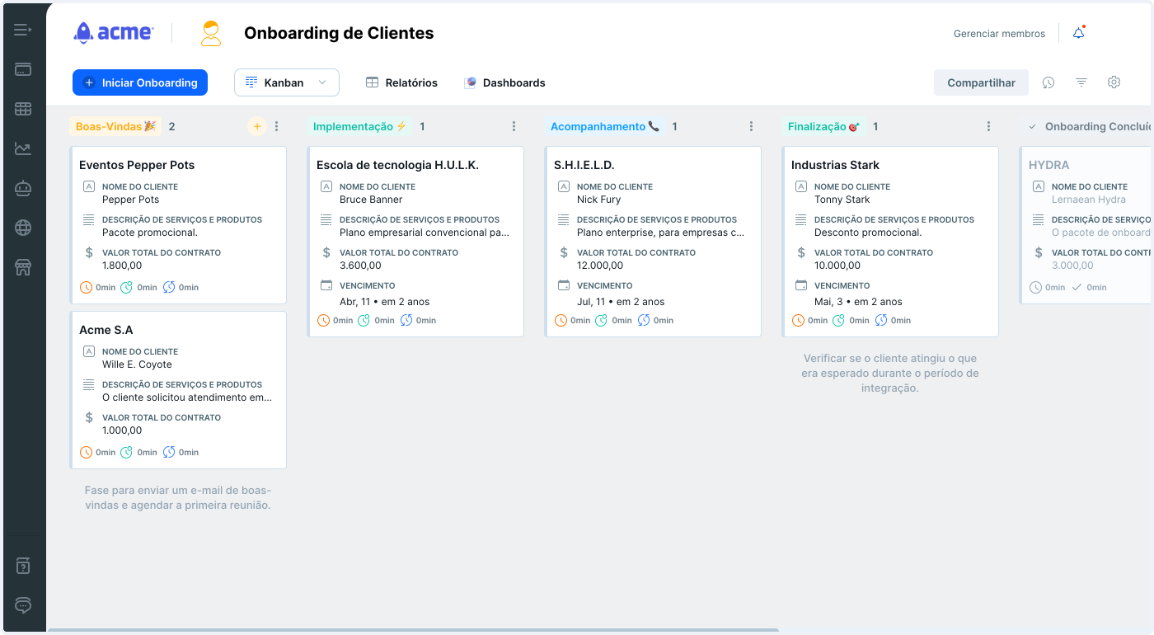The image size is (1154, 635).
Task: Open Finalização column three-dot menu
Action: (989, 126)
